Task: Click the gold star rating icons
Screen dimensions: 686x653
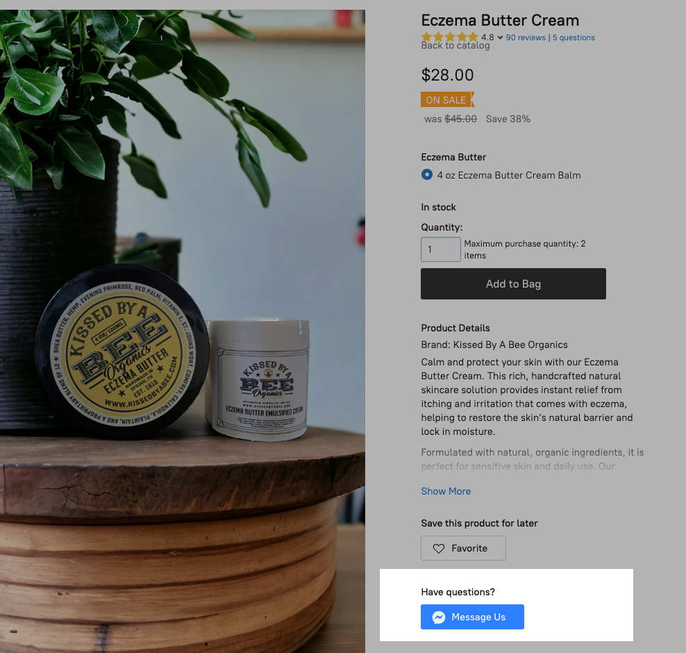Action: point(450,38)
